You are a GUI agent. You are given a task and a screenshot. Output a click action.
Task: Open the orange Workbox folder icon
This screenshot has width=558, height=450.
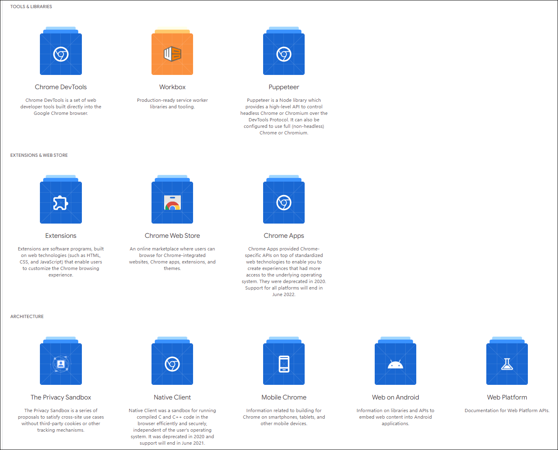pyautogui.click(x=172, y=51)
